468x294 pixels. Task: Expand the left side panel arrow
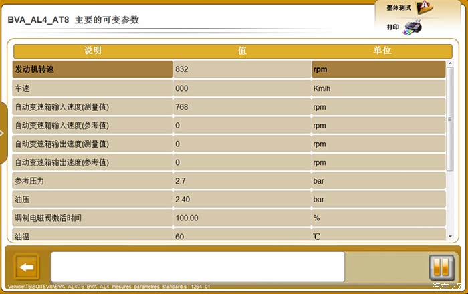[3, 133]
